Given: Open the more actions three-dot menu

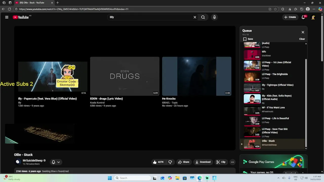Looking at the screenshot, I should (232, 162).
